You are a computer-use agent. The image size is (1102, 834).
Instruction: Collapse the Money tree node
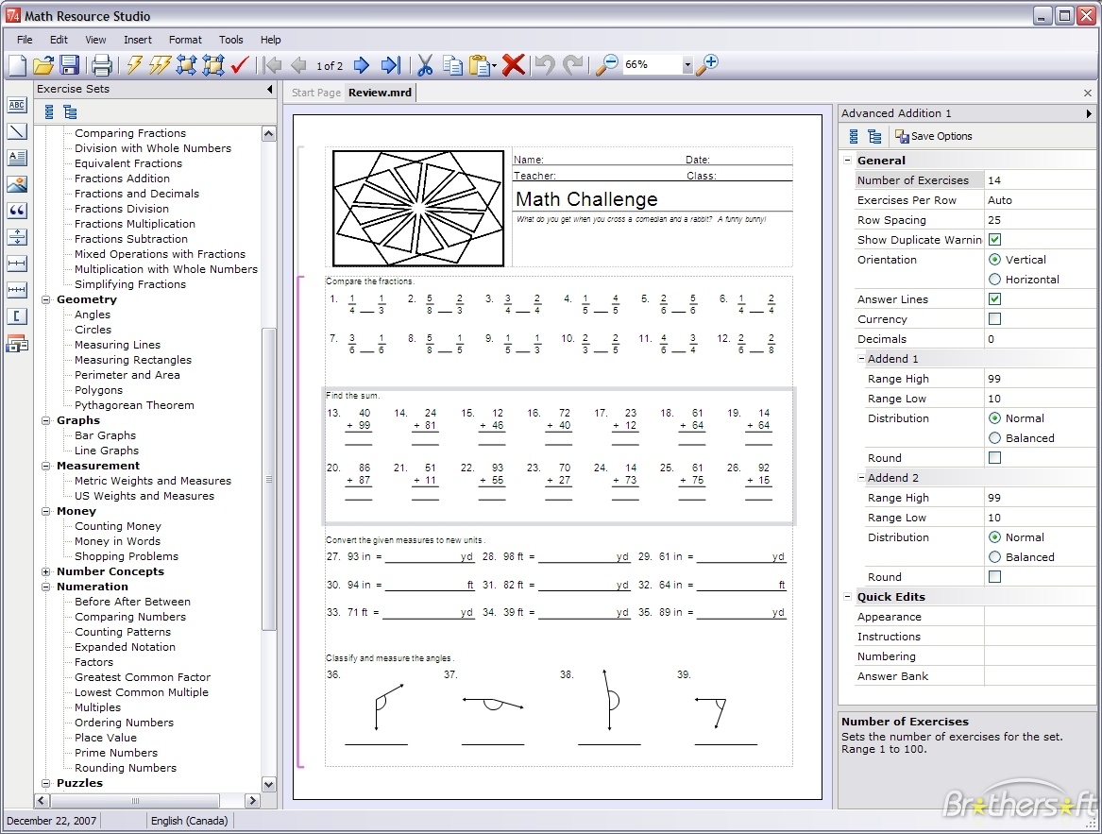[x=45, y=511]
